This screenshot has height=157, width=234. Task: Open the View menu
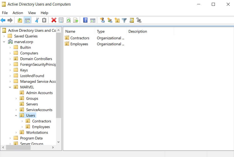click(32, 13)
